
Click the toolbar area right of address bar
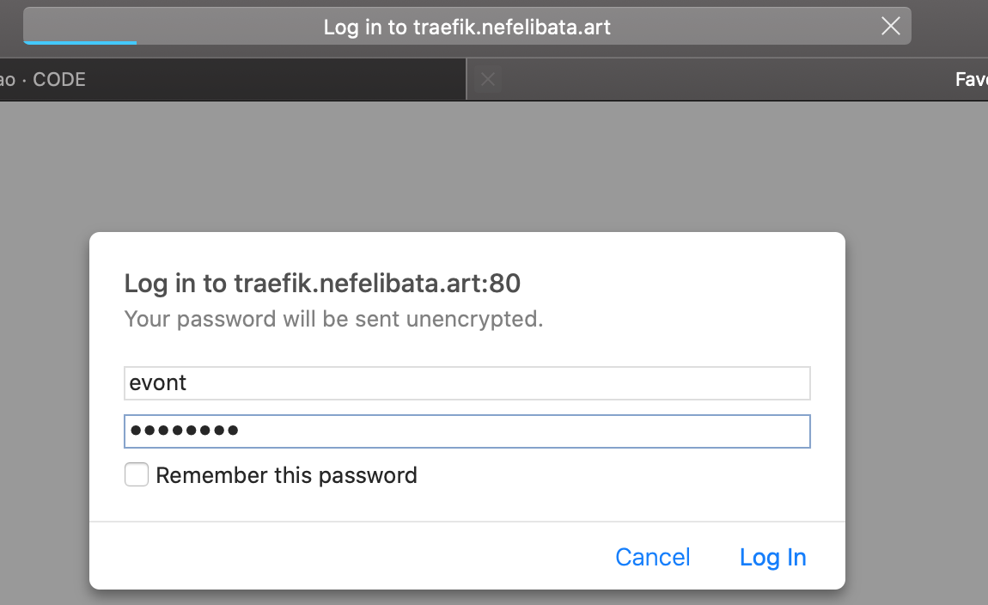coord(949,27)
